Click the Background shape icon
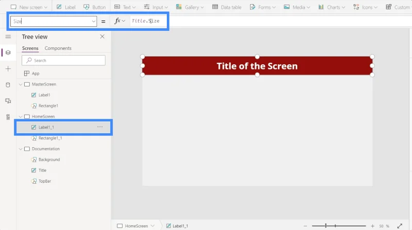Screen dimensions: 412x230 point(33,160)
